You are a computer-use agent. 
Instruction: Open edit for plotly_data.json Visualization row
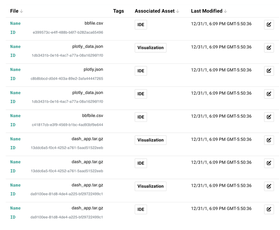click(269, 48)
